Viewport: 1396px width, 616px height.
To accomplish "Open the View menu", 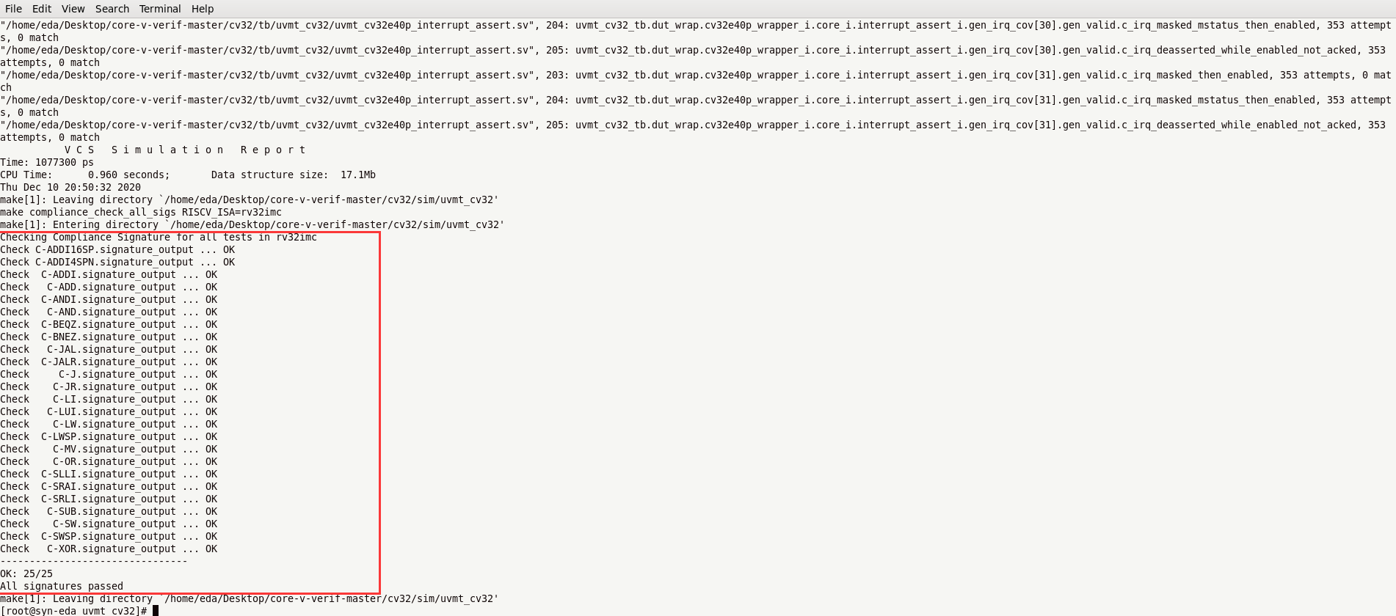I will 73,9.
